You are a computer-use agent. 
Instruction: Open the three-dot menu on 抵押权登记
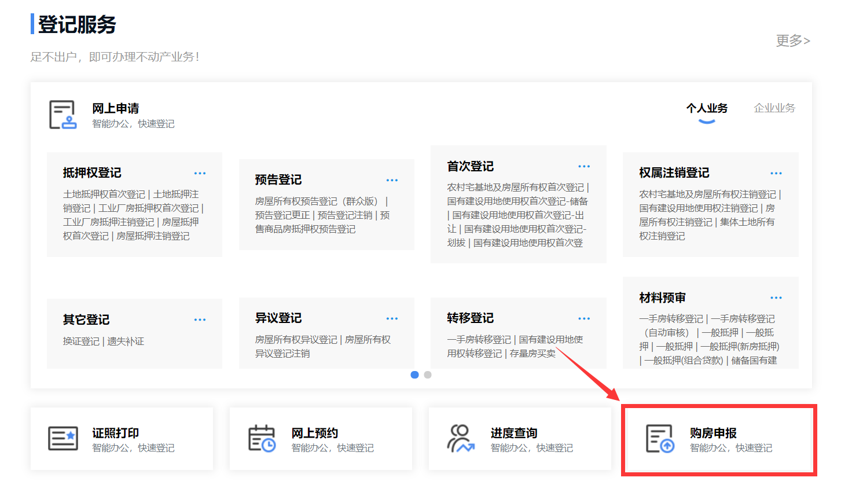[200, 174]
